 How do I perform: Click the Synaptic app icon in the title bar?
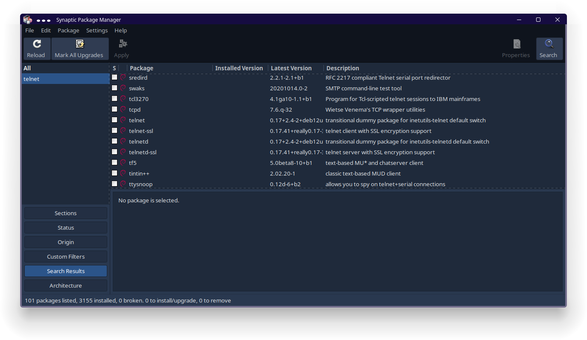[x=28, y=20]
